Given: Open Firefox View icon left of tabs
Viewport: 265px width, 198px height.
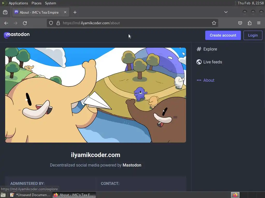Looking at the screenshot, I should pos(5,12).
